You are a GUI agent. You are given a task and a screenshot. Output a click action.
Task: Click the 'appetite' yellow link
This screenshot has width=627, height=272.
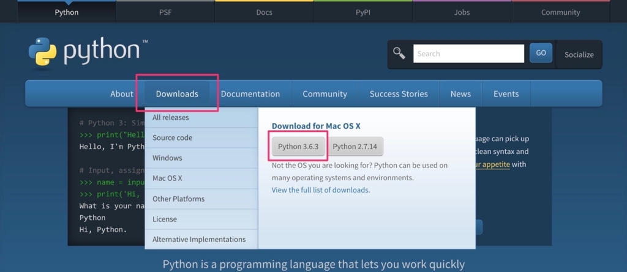tap(493, 164)
